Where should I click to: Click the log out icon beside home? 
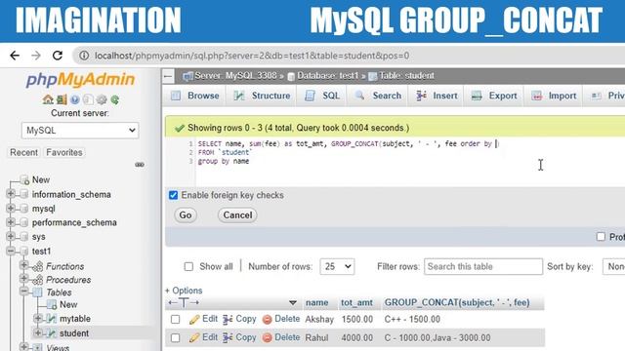tap(62, 99)
